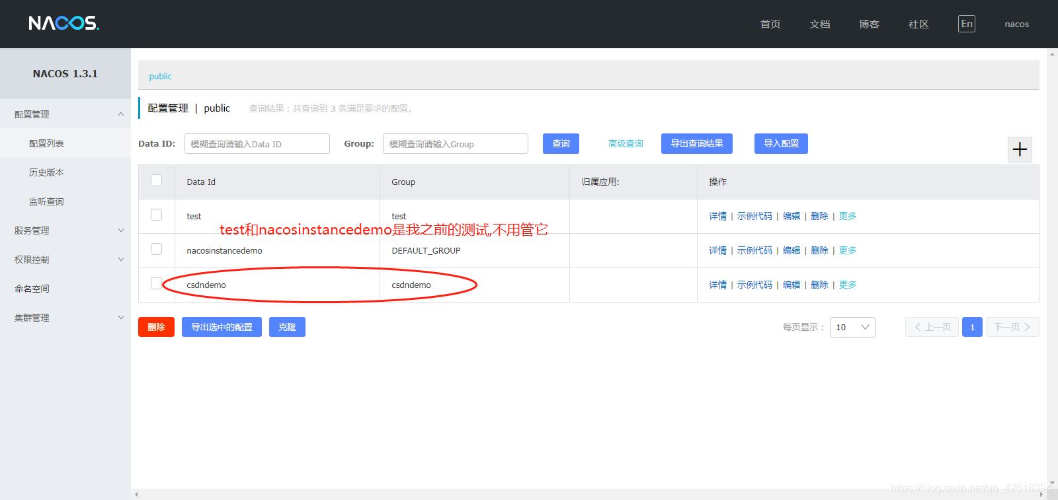
Task: Expand the 集群管理 sidebar section
Action: [65, 318]
